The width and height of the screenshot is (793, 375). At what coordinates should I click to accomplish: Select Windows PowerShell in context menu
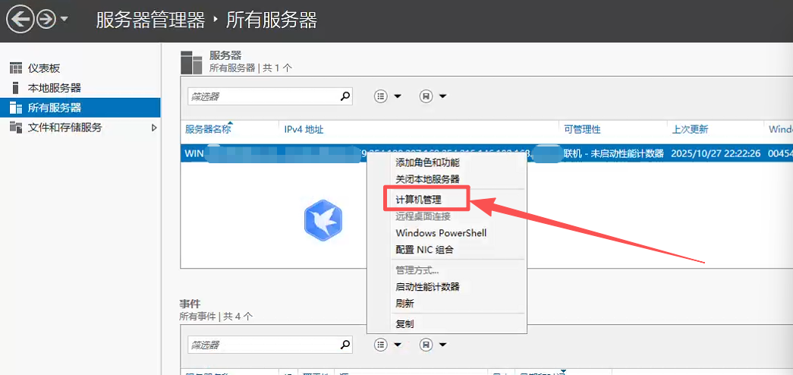[441, 233]
